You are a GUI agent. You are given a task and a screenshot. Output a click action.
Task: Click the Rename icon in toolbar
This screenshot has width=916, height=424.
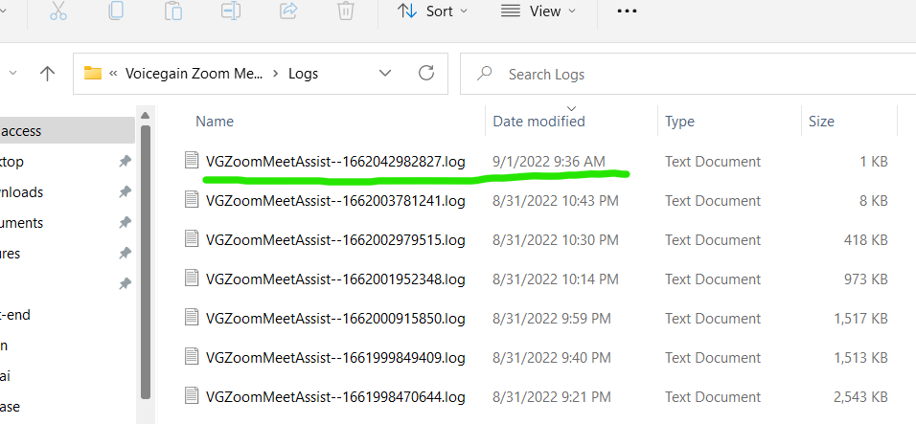231,11
